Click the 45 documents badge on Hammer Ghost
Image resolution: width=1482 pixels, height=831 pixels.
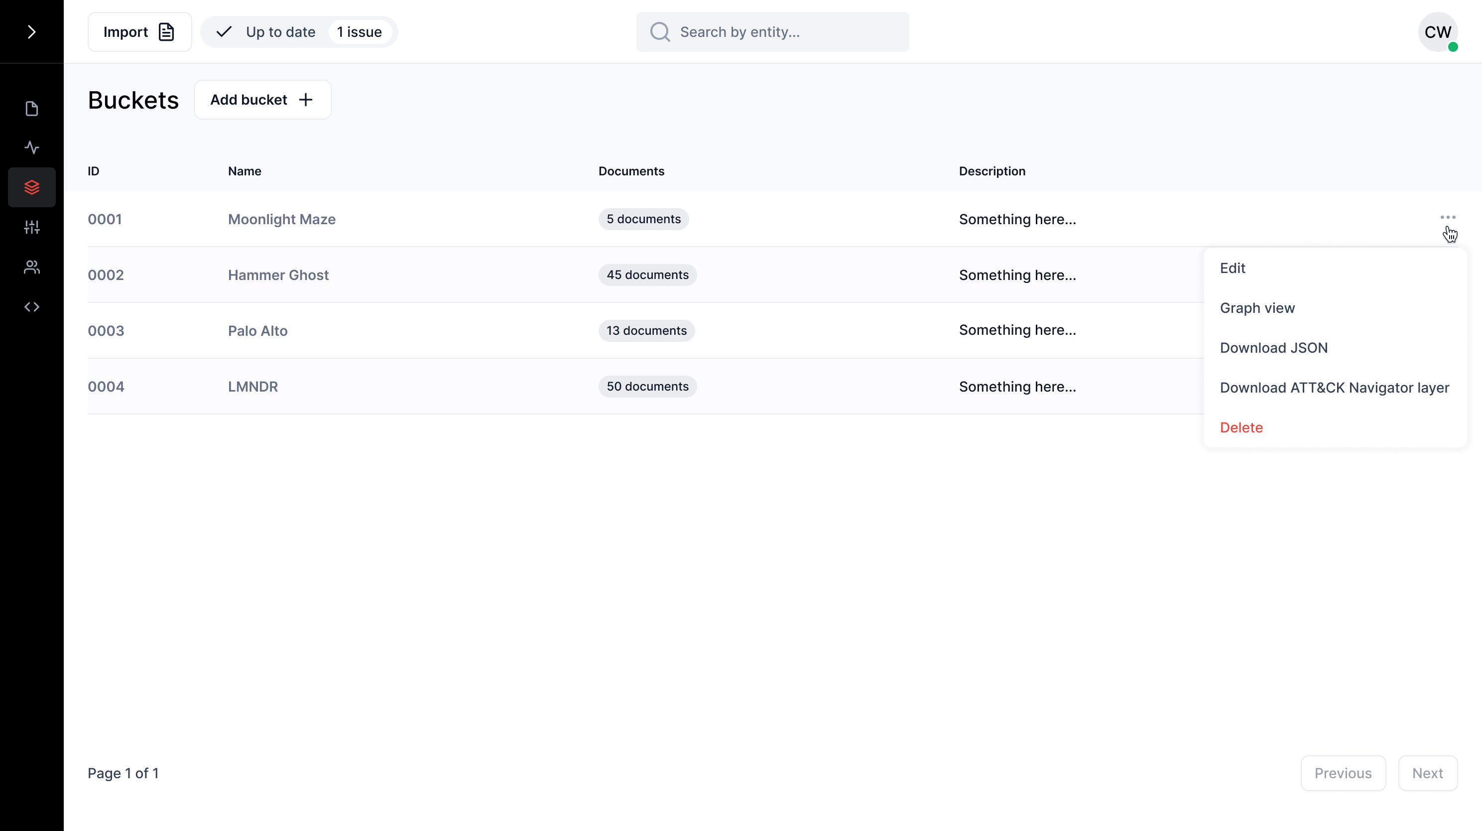648,275
